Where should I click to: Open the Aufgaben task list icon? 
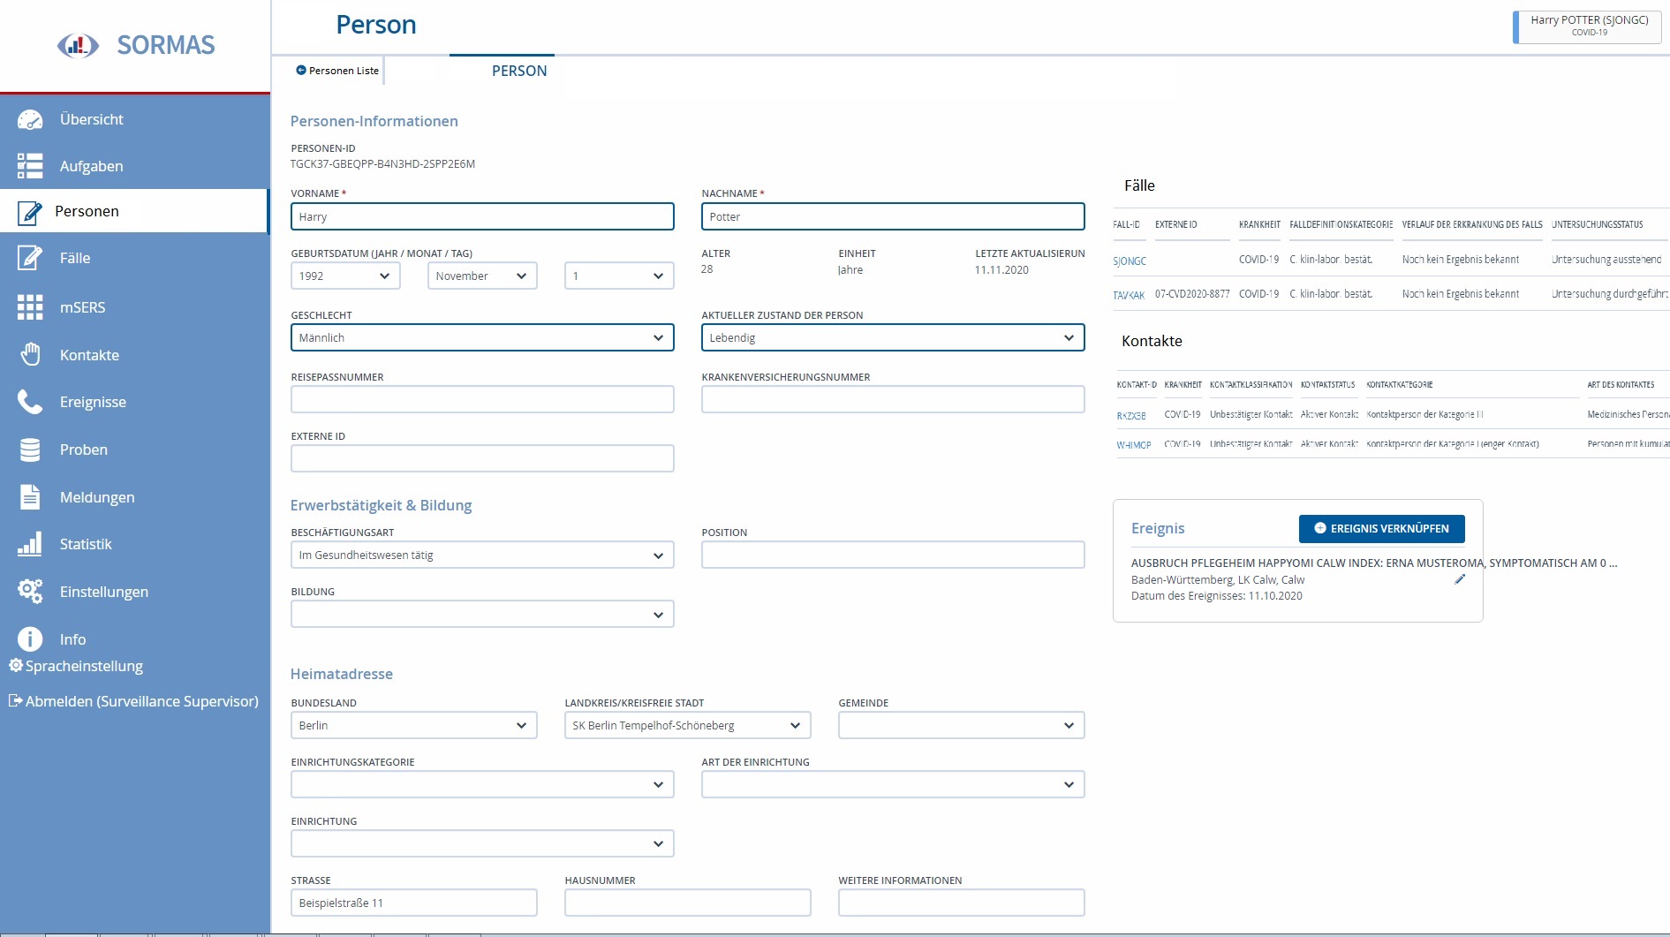pyautogui.click(x=30, y=166)
